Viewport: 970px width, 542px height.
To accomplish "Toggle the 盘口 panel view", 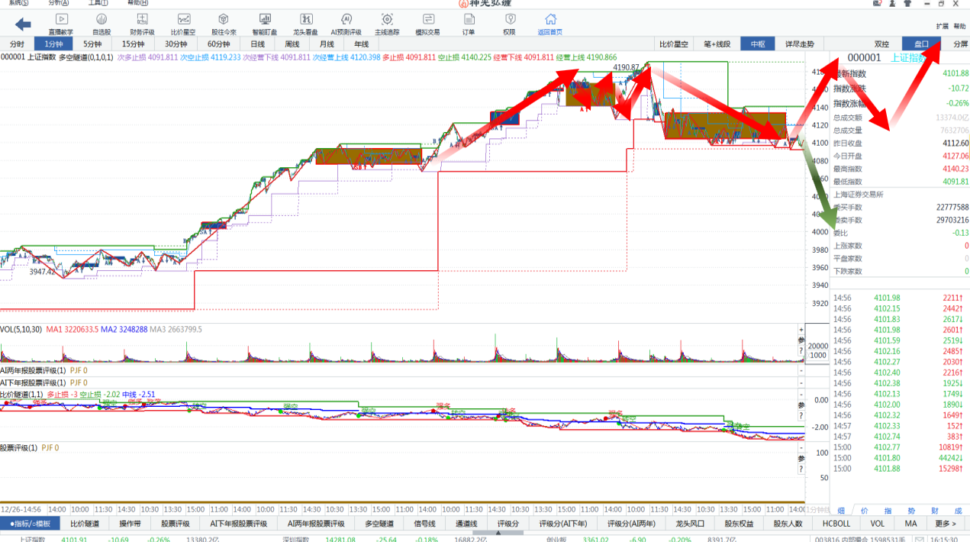I will [921, 44].
